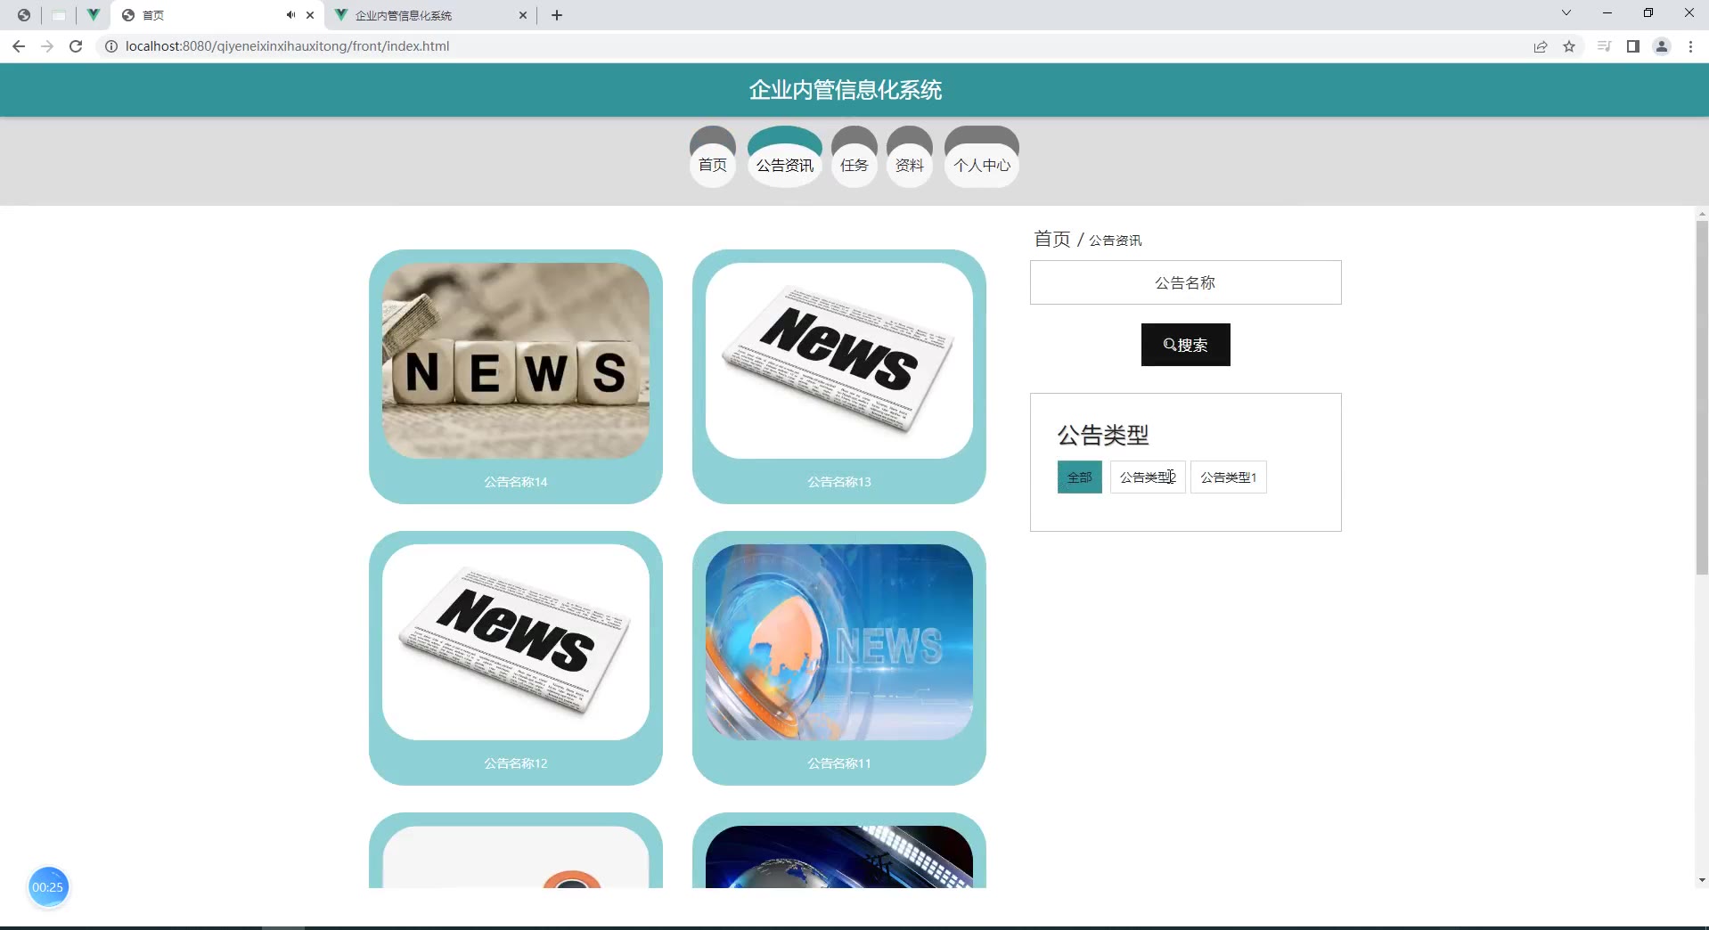
Task: Click the 公告名称14 caption text
Action: click(x=516, y=482)
